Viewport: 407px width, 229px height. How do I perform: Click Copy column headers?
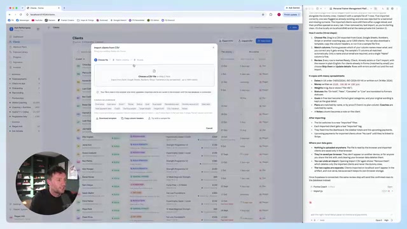pos(132,118)
